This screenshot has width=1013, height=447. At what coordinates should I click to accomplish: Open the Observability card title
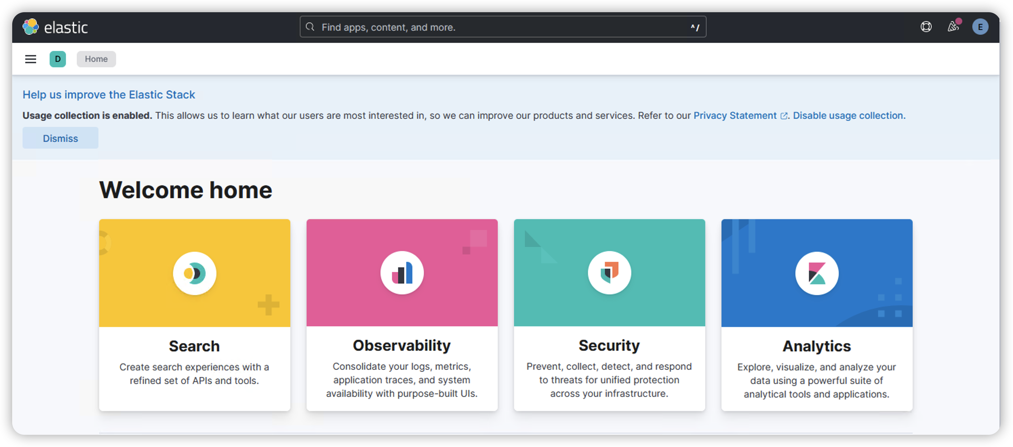401,345
